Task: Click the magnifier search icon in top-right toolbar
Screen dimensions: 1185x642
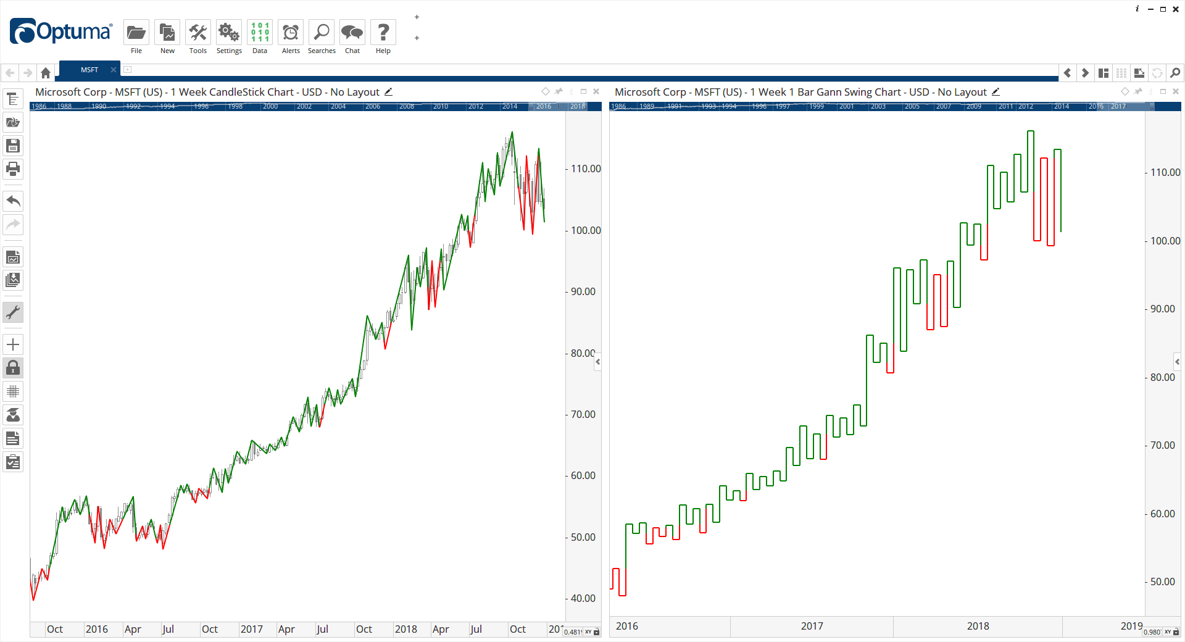Action: (x=1175, y=73)
